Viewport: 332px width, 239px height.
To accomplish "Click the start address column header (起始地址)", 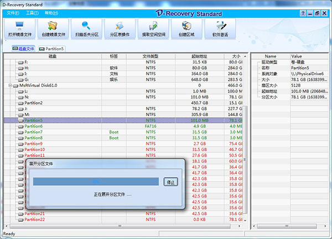I will (x=199, y=56).
